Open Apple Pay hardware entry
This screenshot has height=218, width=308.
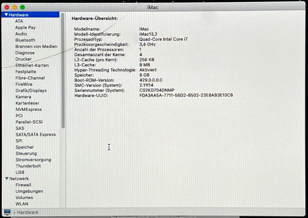click(x=25, y=28)
